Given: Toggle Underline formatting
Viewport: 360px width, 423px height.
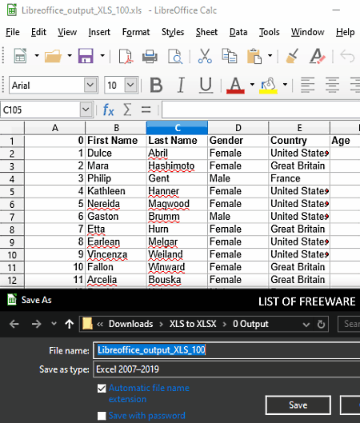Looking at the screenshot, I should (x=206, y=85).
